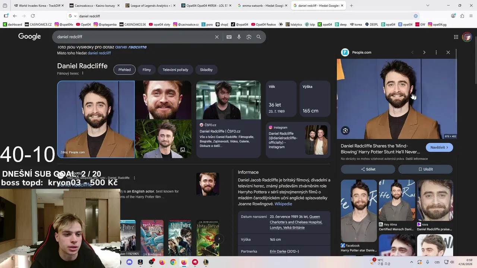Click the Věk 36 let card
Screen dimensions: 477x268
pyautogui.click(x=281, y=99)
